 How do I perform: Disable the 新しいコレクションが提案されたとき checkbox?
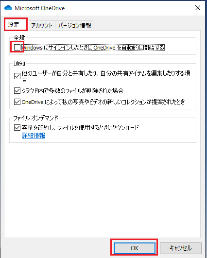coord(17,102)
